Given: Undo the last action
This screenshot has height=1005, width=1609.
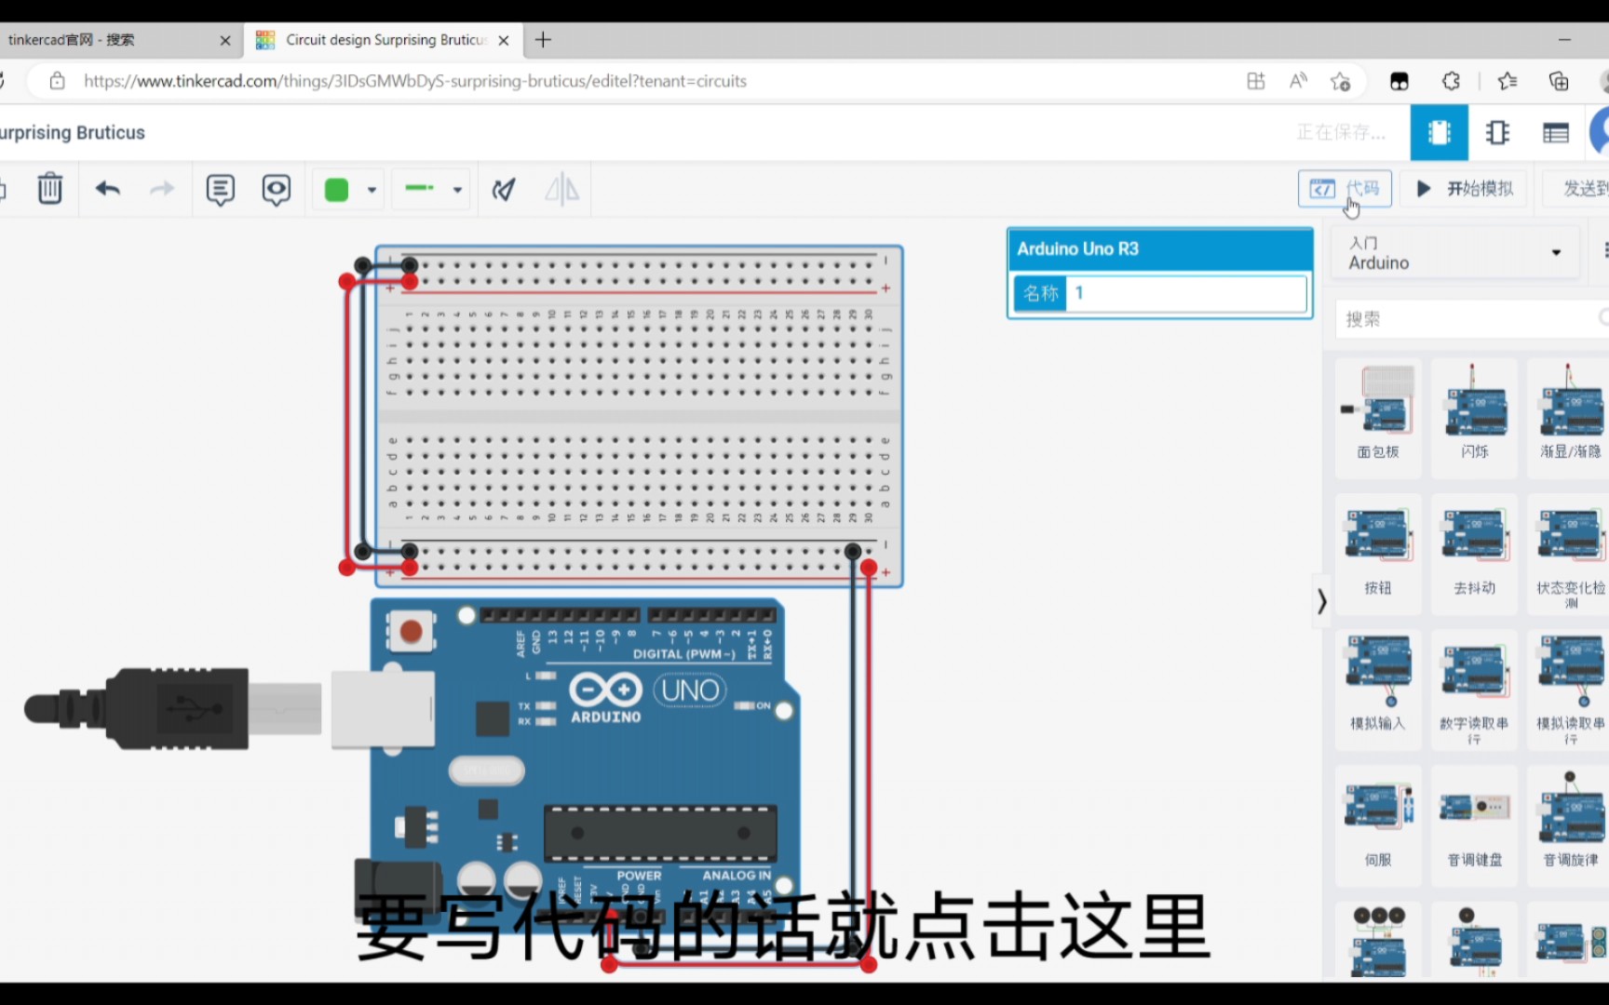Looking at the screenshot, I should click(108, 189).
